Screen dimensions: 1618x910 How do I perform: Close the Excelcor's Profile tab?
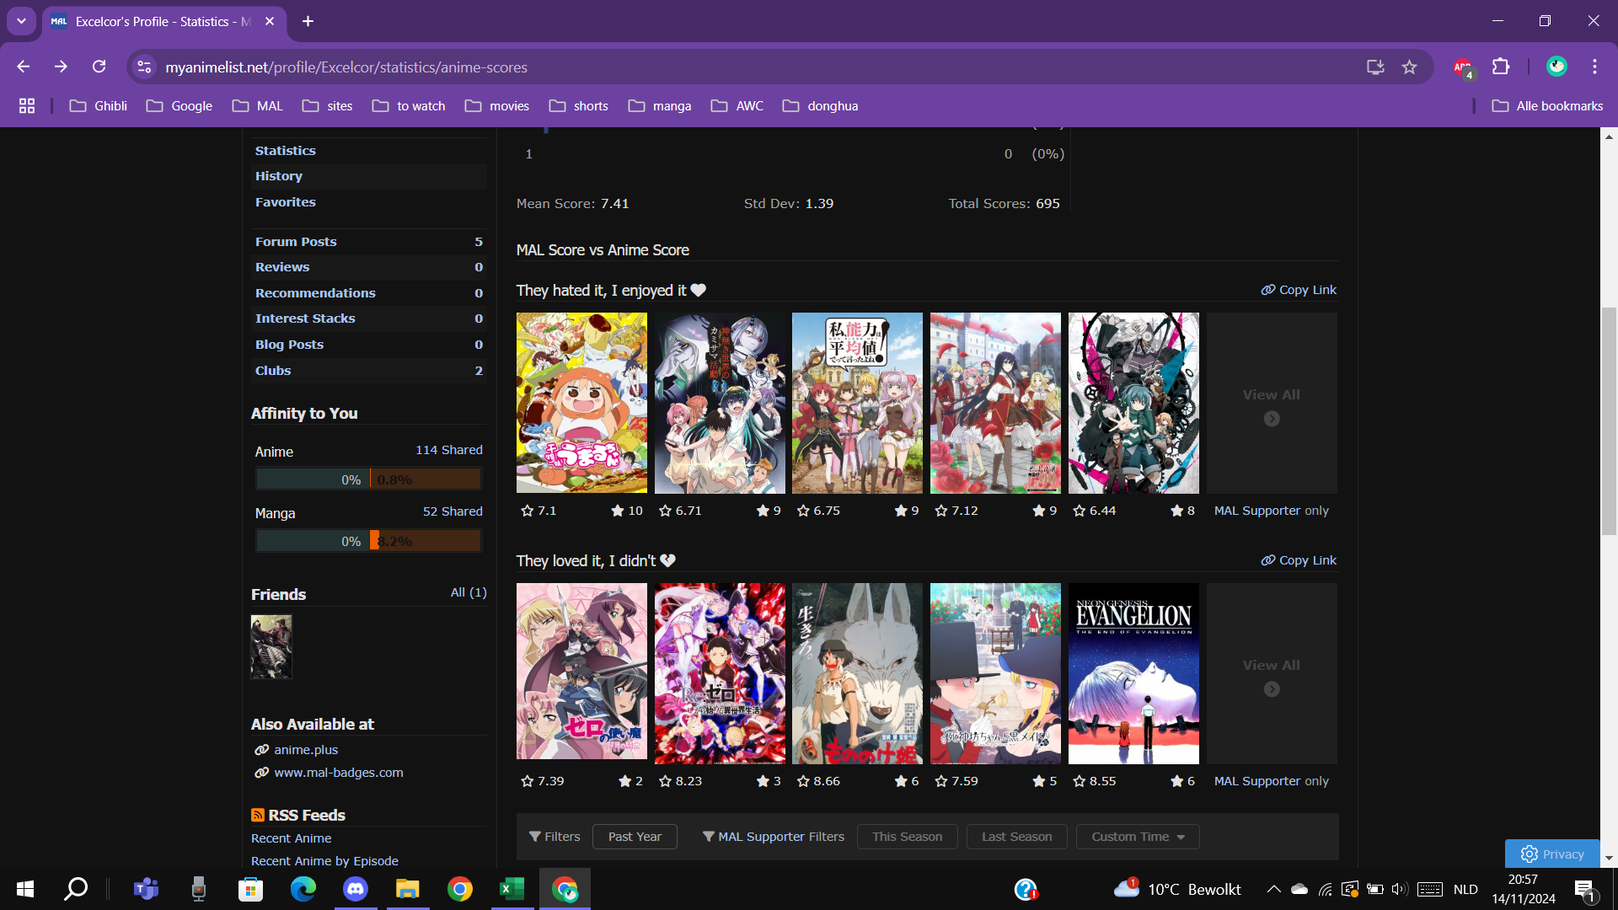270,21
